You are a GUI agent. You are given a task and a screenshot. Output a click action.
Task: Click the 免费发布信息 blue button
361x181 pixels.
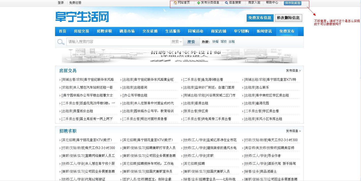point(260,18)
